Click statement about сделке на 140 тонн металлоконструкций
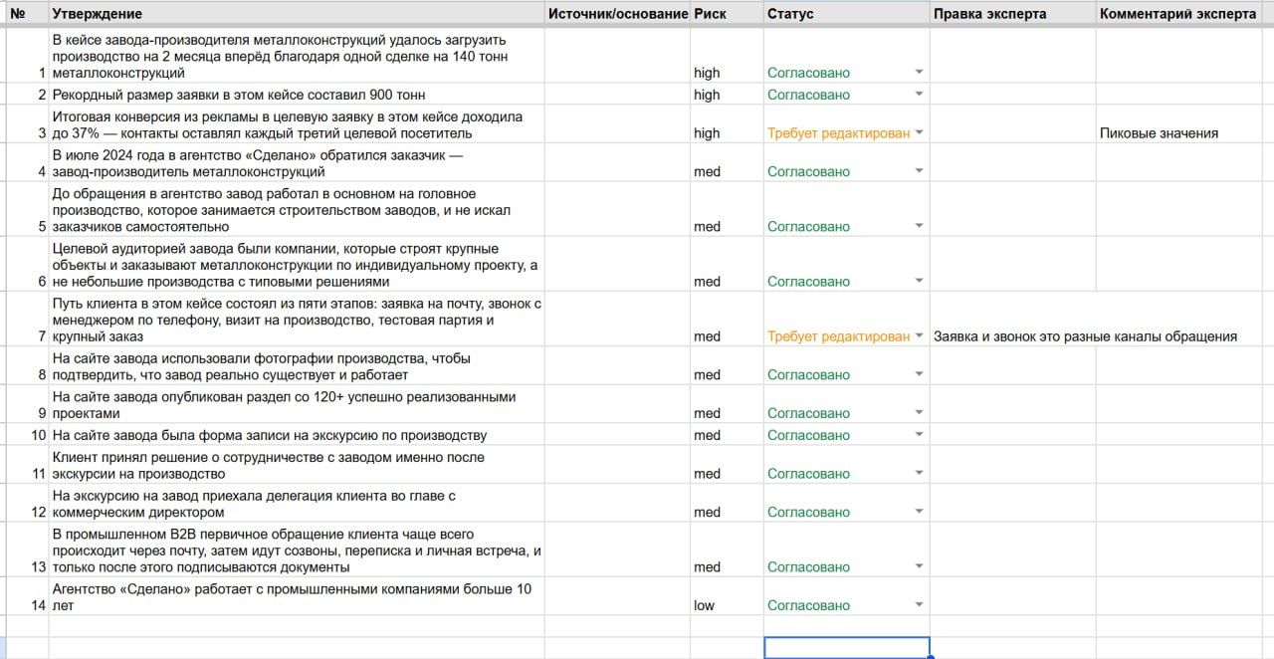 297,57
